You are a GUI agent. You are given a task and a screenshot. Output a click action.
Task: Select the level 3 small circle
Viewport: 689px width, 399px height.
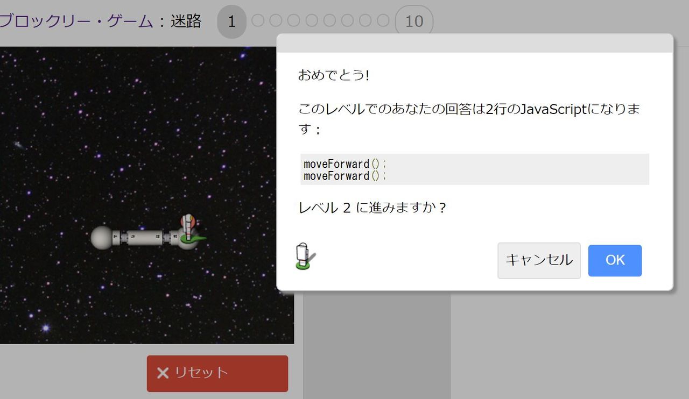coord(276,20)
